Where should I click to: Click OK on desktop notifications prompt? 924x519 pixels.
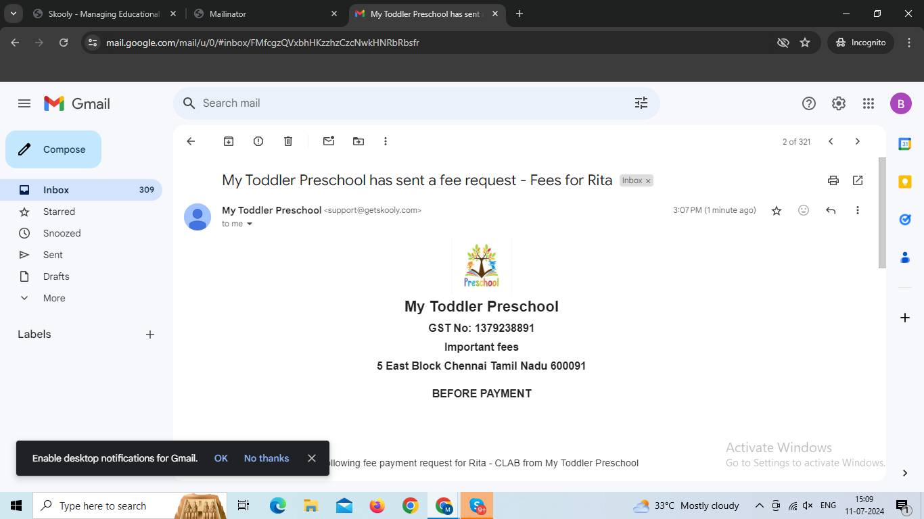click(x=221, y=458)
